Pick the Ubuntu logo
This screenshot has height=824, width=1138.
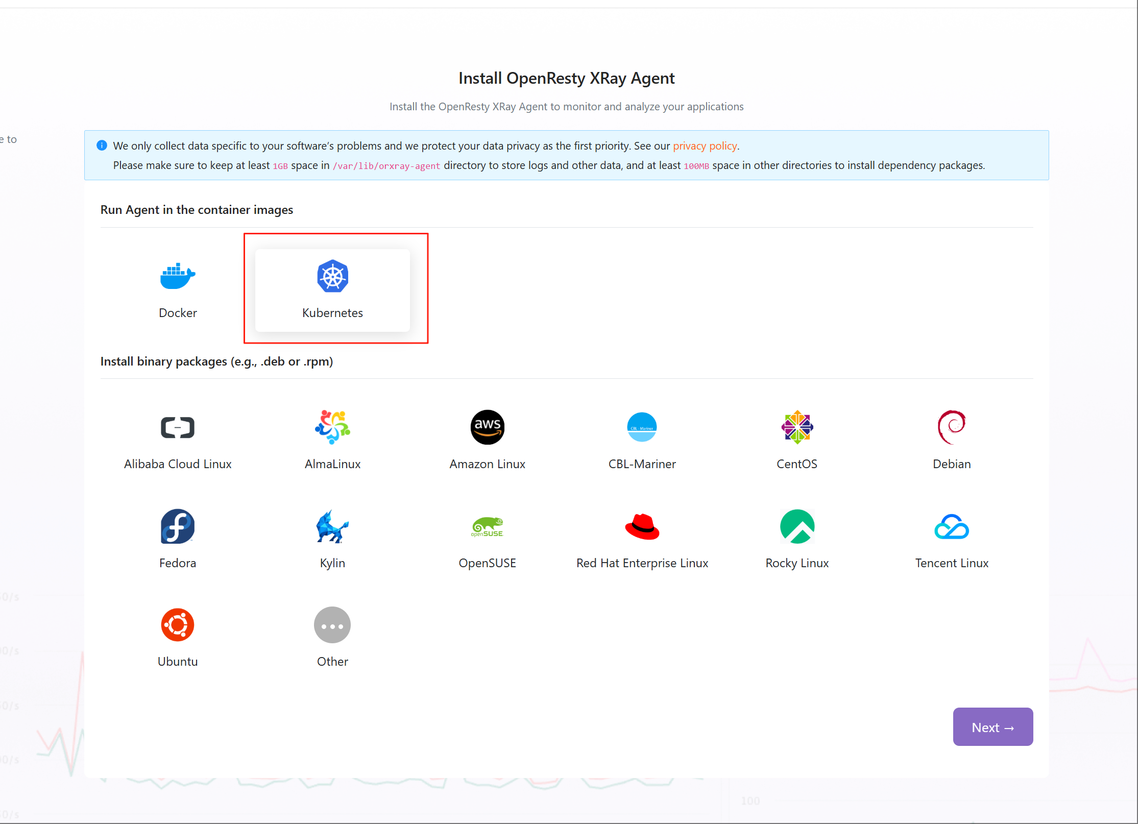pos(178,625)
